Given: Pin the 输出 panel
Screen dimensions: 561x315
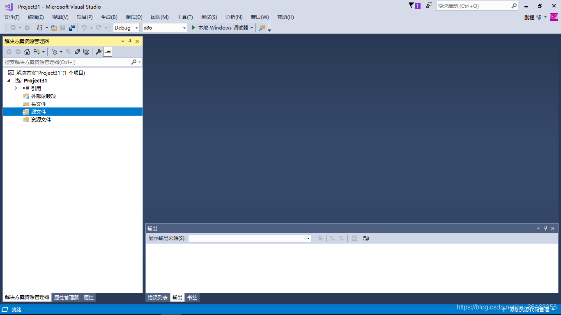Looking at the screenshot, I should 545,228.
